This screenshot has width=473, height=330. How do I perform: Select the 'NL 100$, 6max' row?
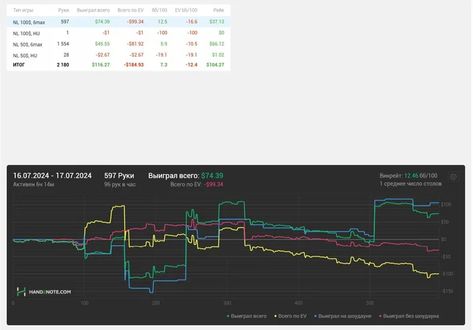point(118,22)
